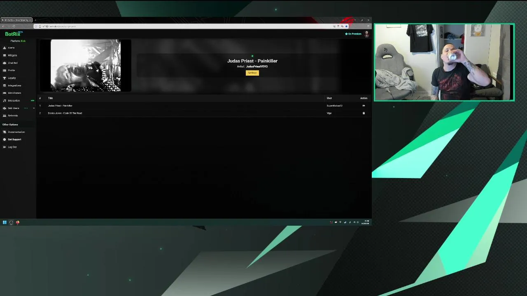Click the browser bookmark star icon

point(346,26)
